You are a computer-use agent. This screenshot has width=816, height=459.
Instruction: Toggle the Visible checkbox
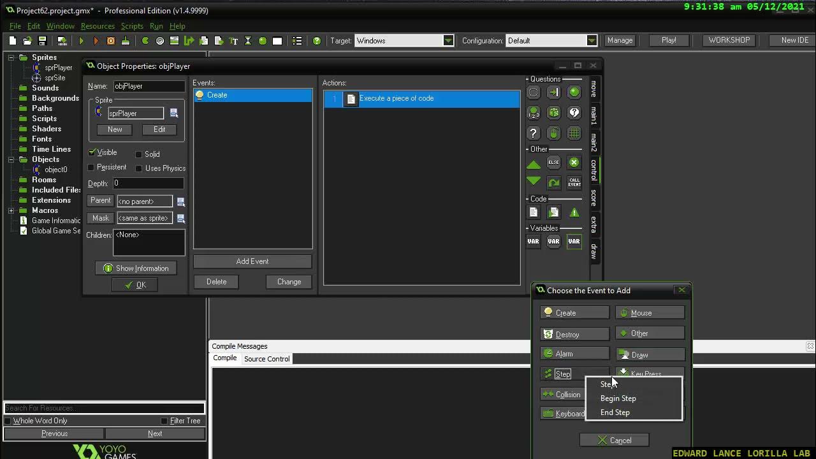tap(92, 152)
